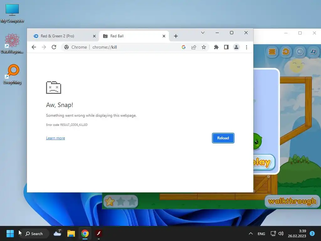The width and height of the screenshot is (321, 241).
Task: Open File Explorer from taskbar
Action: [71, 233]
